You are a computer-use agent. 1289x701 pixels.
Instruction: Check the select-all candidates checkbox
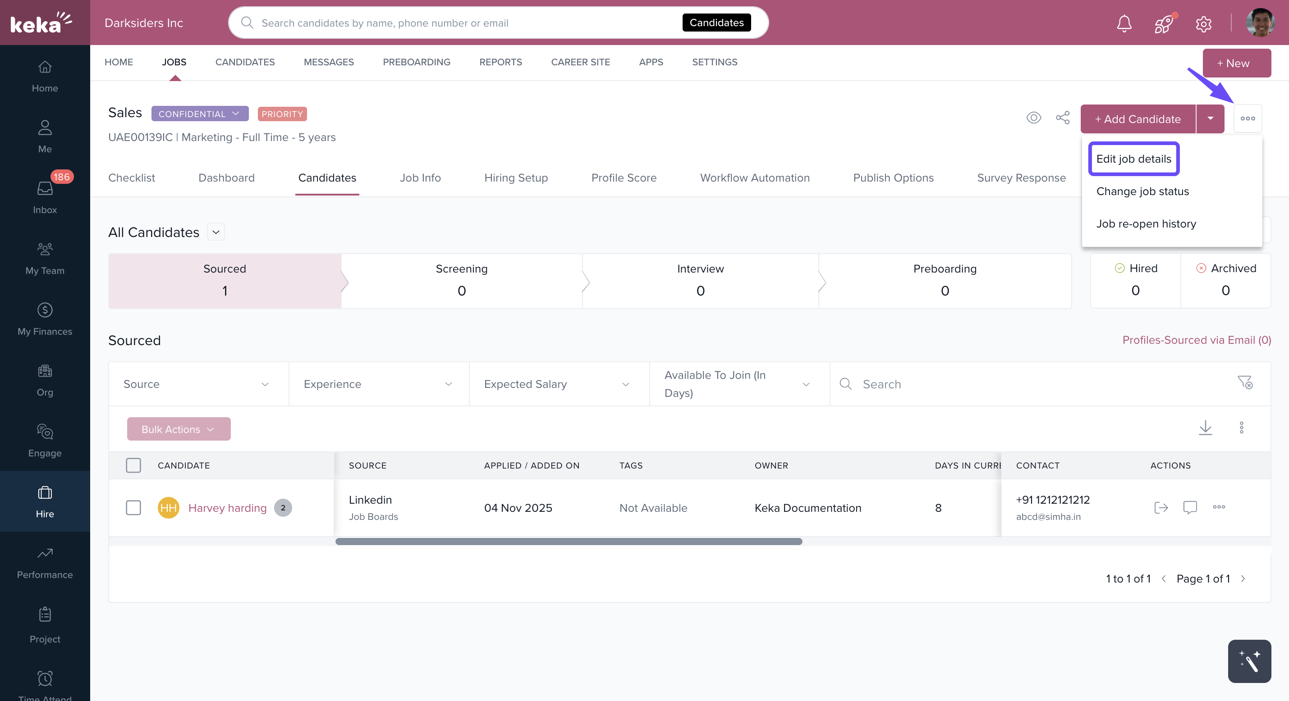[133, 465]
